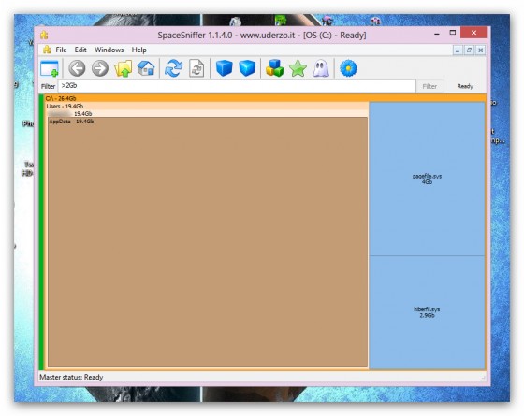The width and height of the screenshot is (524, 416).
Task: Select the hiberfil.sys 2.9Gb block
Action: pyautogui.click(x=427, y=312)
